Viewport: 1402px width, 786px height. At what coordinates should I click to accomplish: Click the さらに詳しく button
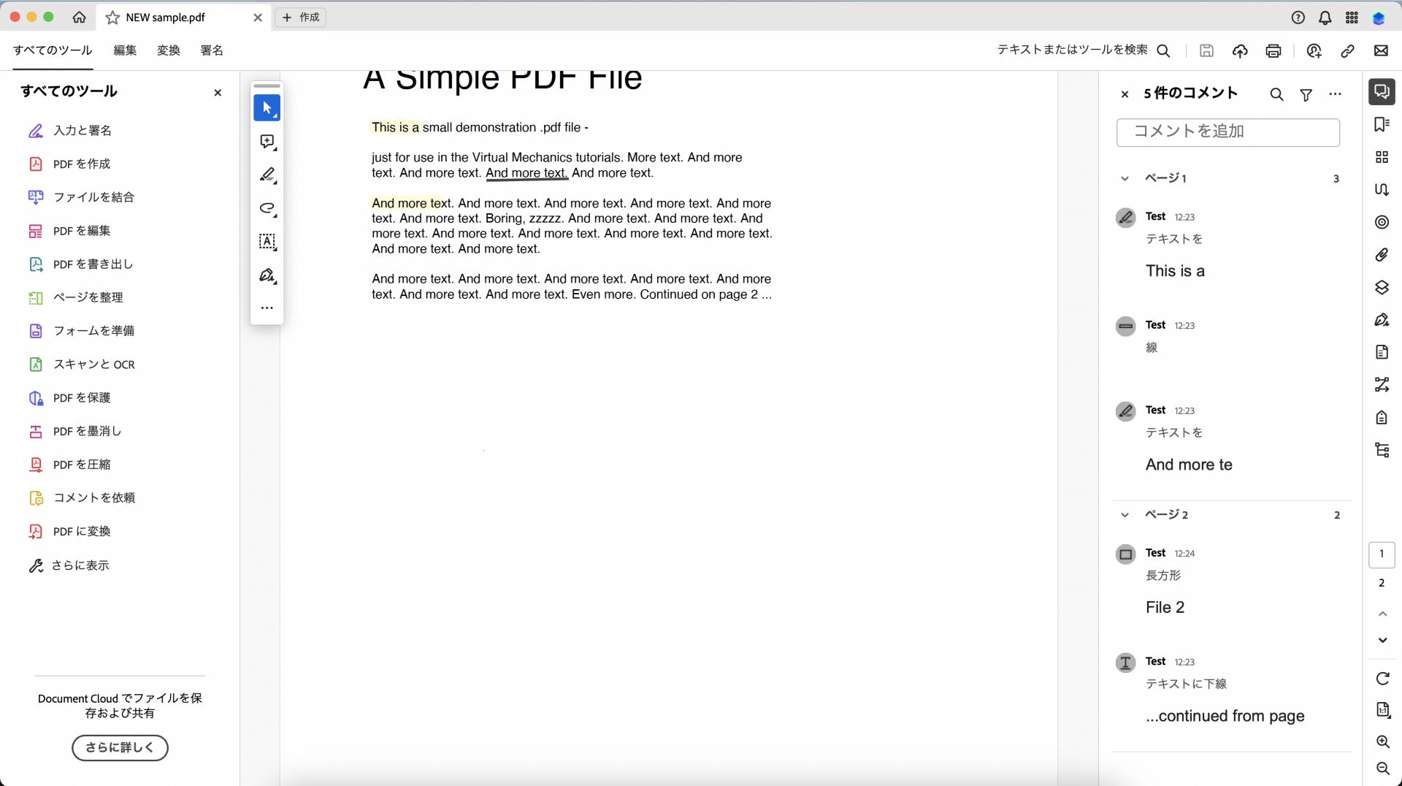(x=120, y=747)
